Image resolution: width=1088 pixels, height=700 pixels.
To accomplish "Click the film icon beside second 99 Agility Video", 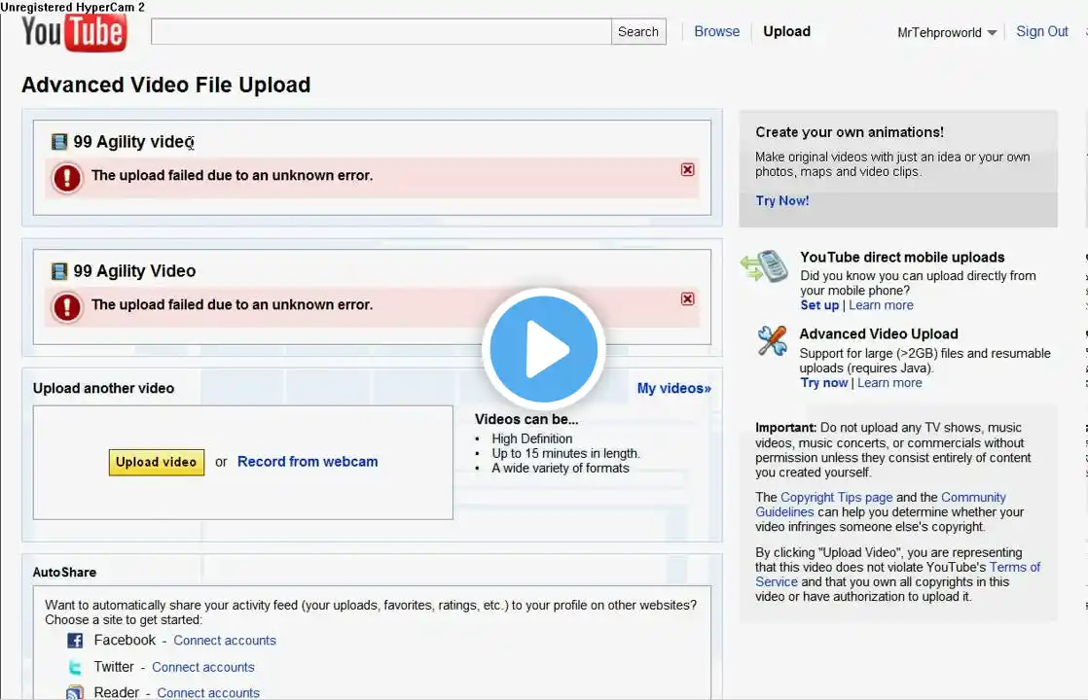I will tap(59, 271).
